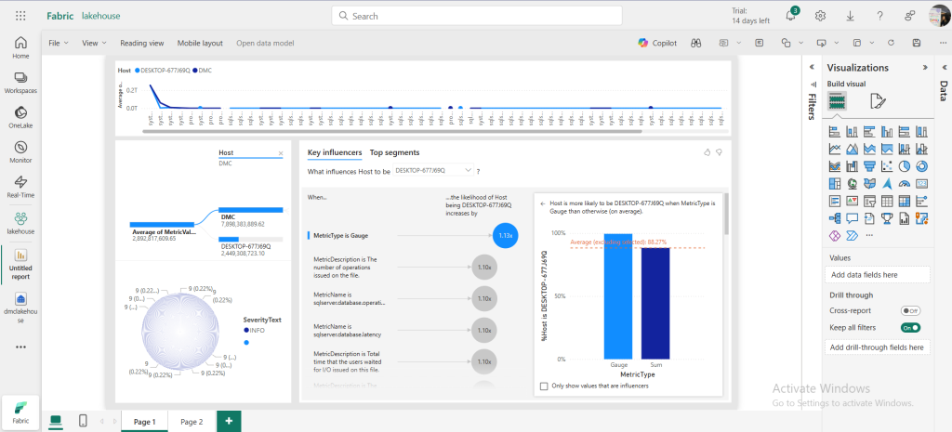Switch to Reading view

[142, 43]
